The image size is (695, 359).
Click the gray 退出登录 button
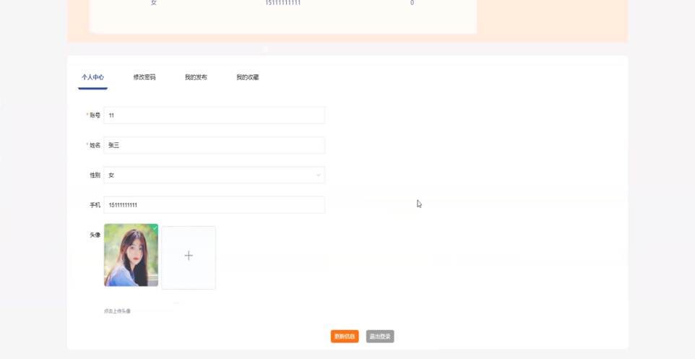pos(380,337)
